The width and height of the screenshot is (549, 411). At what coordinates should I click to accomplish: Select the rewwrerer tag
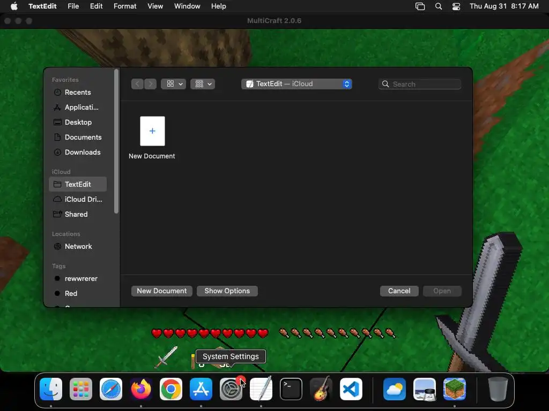point(78,278)
